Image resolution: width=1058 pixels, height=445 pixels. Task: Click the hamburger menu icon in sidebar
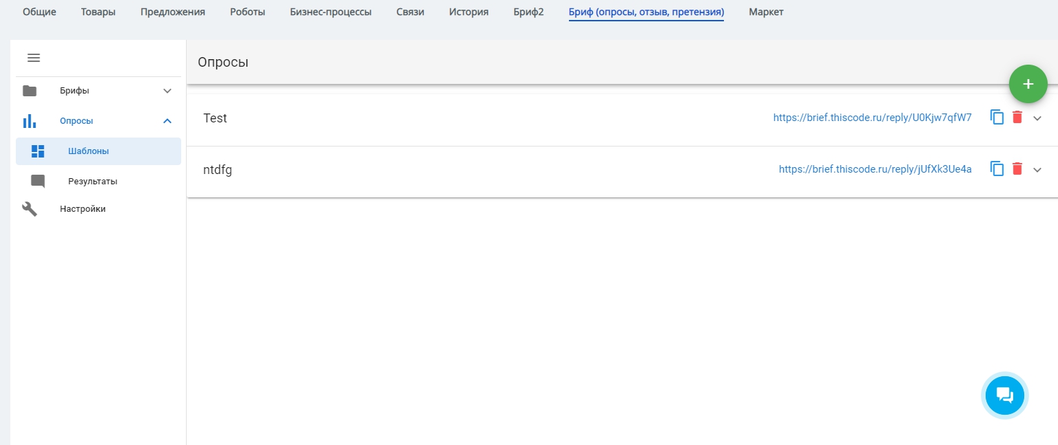[x=34, y=58]
